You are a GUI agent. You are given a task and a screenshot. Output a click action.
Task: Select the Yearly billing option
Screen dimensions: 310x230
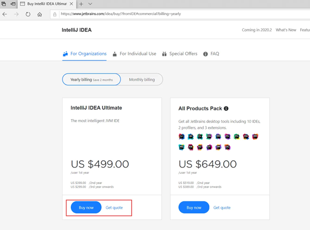tap(91, 79)
